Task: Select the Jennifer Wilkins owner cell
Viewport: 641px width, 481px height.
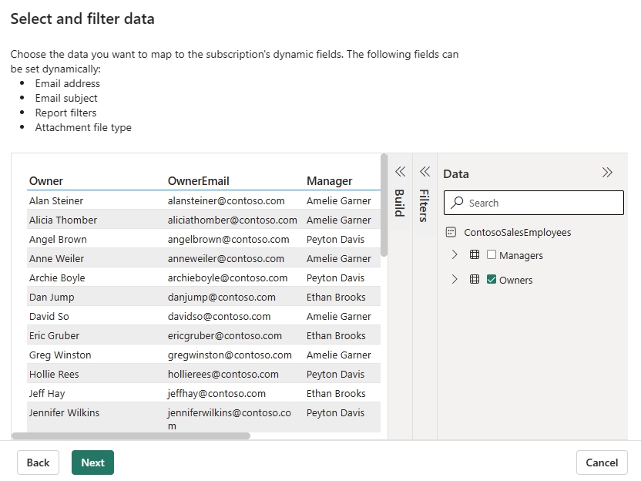Action: (64, 412)
